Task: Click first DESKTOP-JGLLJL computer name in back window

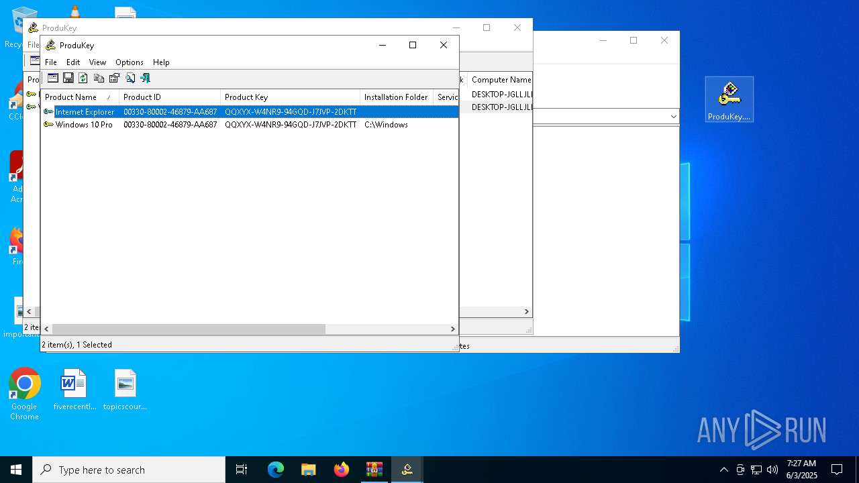Action: click(501, 95)
